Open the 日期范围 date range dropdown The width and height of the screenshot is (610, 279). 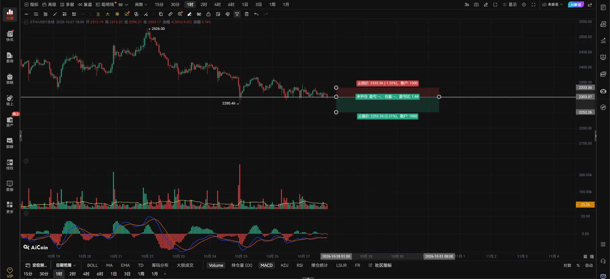pyautogui.click(x=66, y=266)
